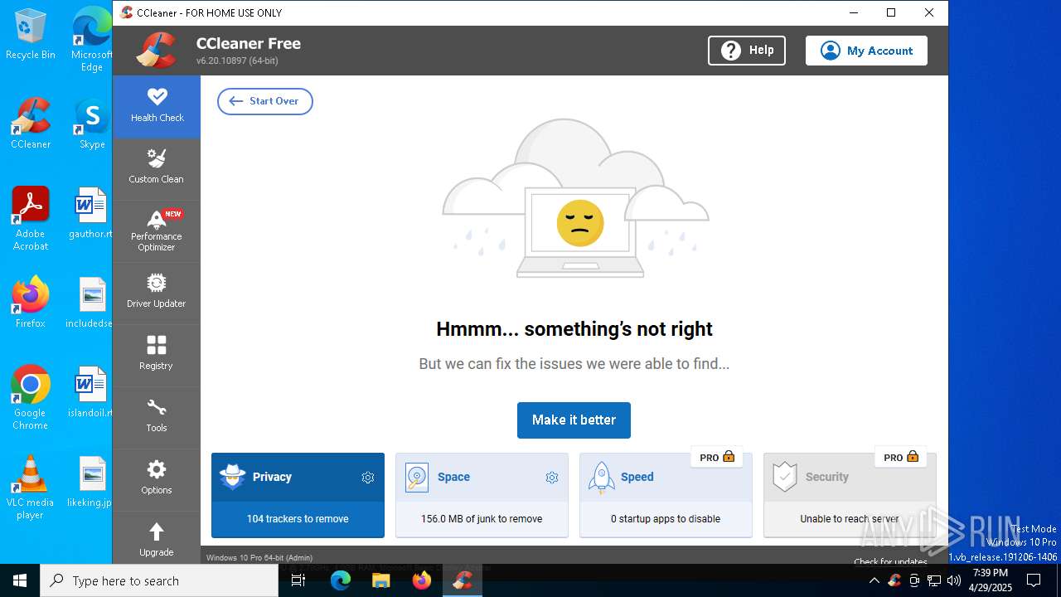
Task: Click the version text v6.20.10897 (64-bit)
Action: (x=237, y=61)
